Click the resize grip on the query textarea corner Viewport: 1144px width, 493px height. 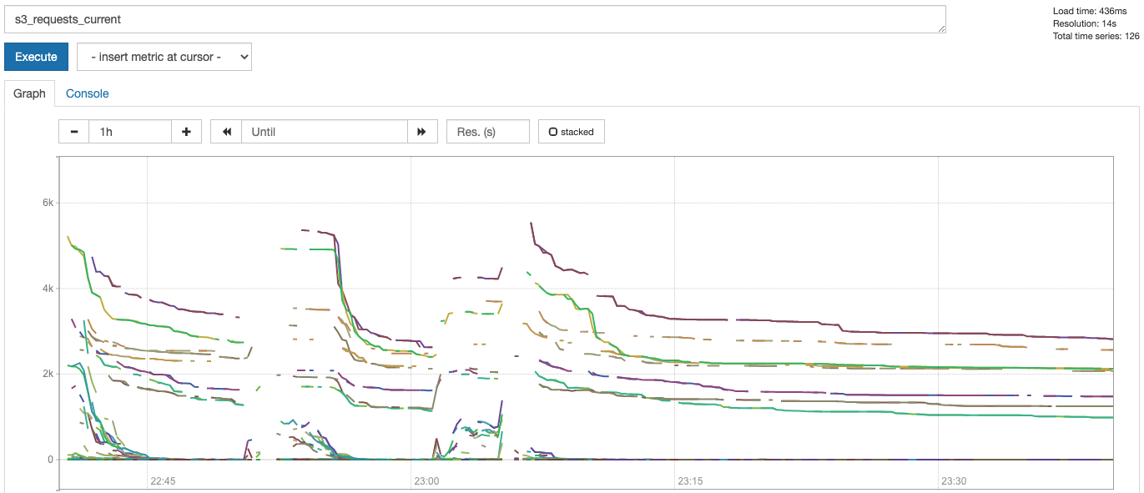tap(941, 28)
